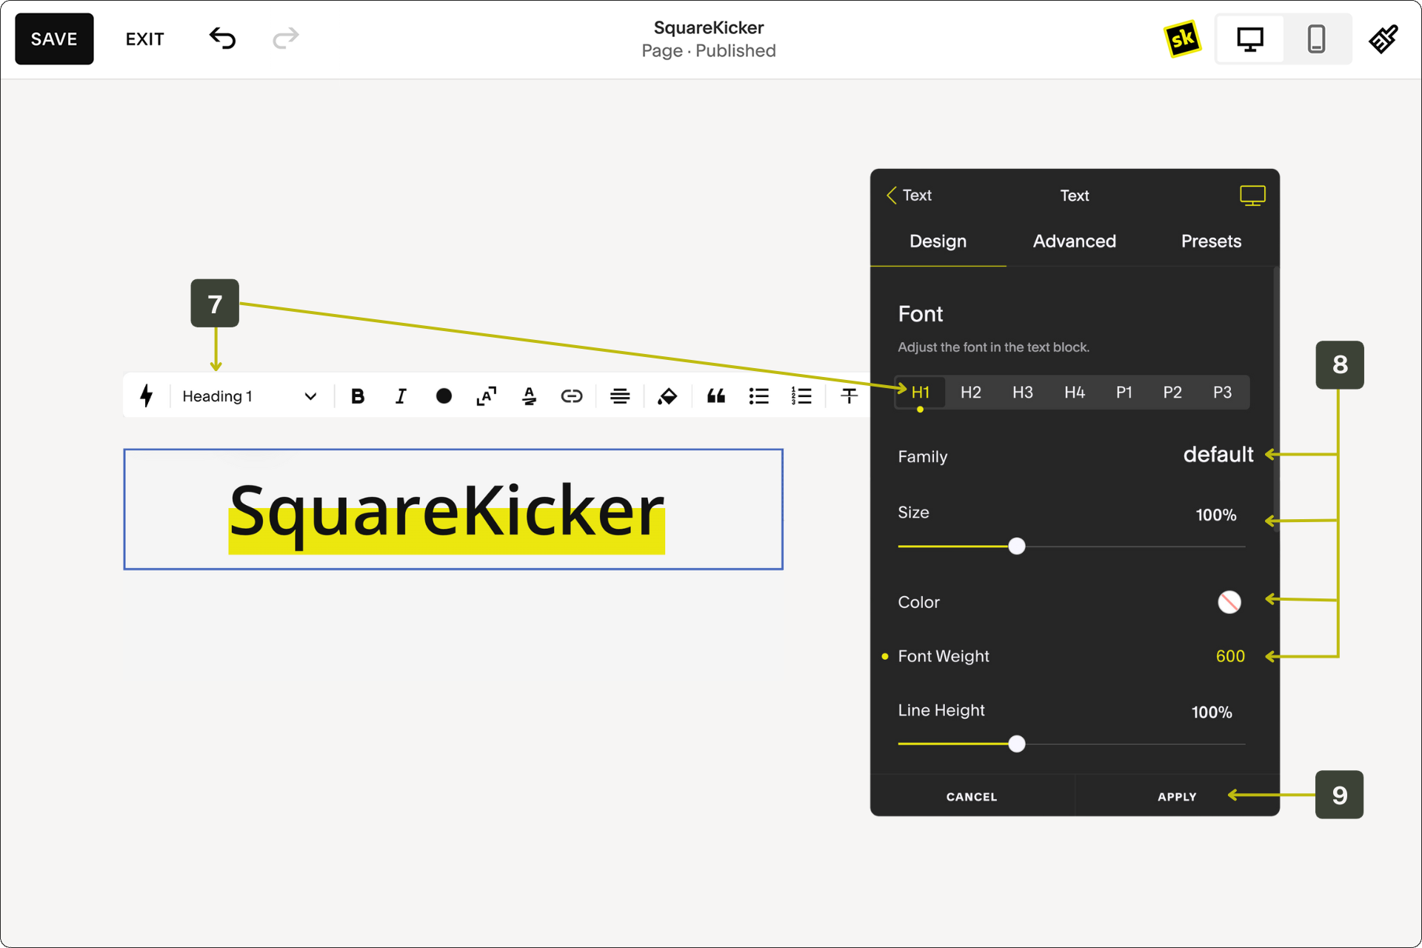The image size is (1422, 948).
Task: Apply numbered list
Action: point(801,396)
